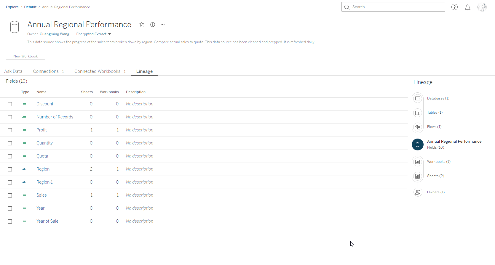Tick the checkbox for Profit
Viewport: 495px width, 265px height.
click(10, 130)
